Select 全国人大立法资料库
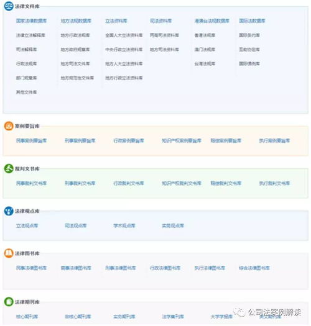Screen dimensions: 311x326 [124, 35]
